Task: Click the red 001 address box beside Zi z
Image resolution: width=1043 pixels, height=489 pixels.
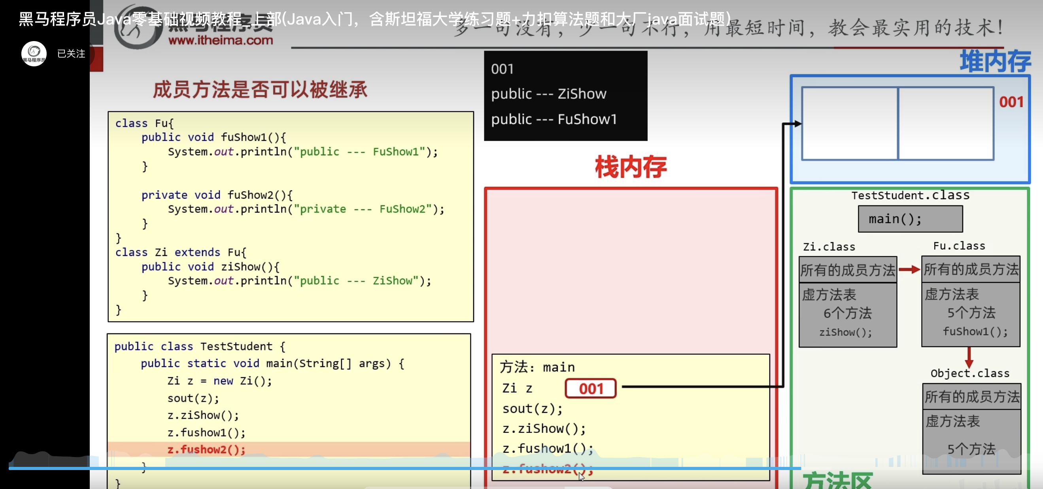Action: pos(591,388)
